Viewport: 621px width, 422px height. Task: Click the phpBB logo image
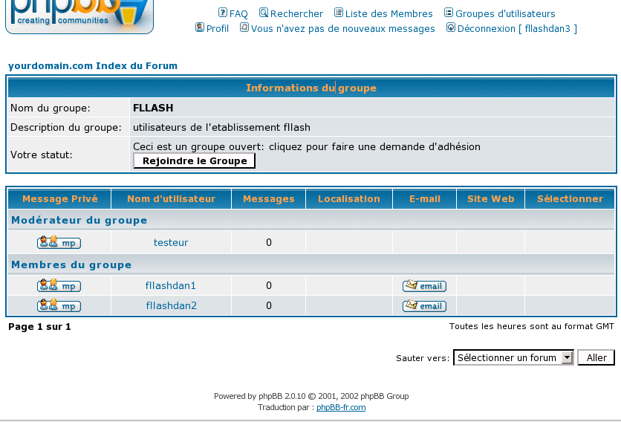[x=79, y=16]
